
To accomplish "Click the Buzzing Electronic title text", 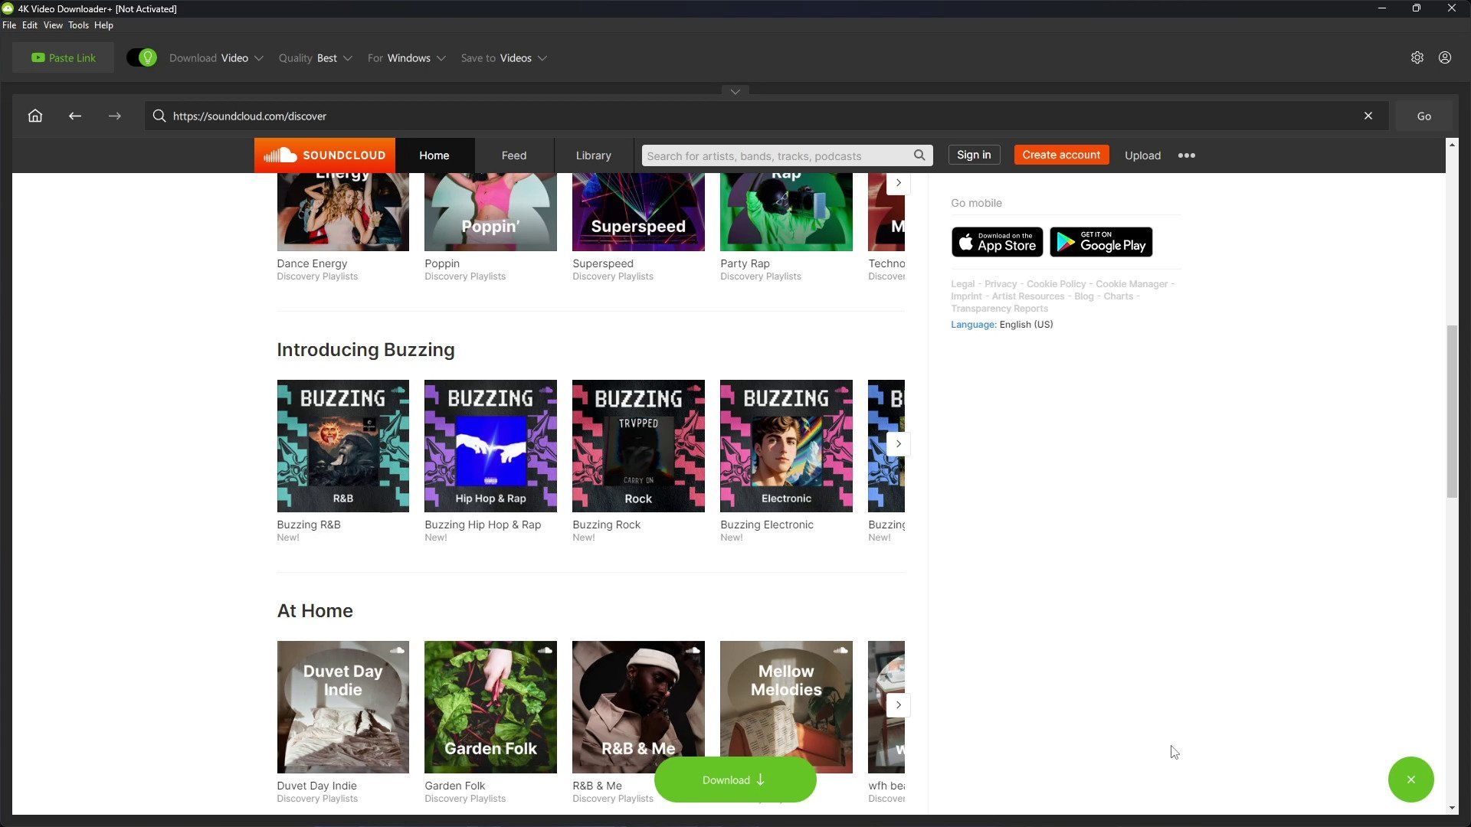I will [x=767, y=525].
